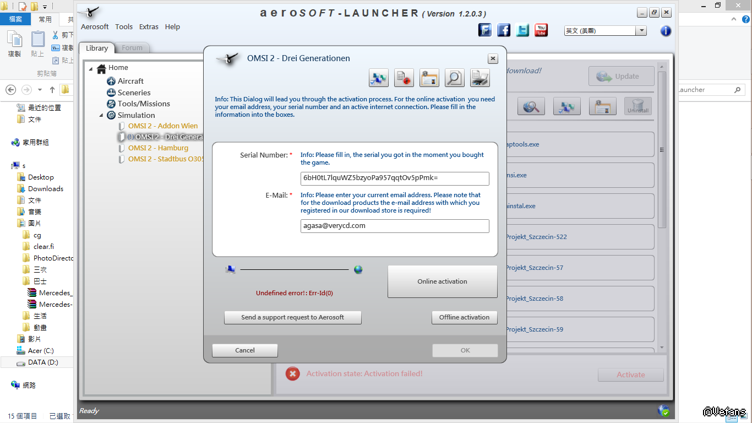Click the Explorer Help question mark icon
The width and height of the screenshot is (752, 423).
745,19
